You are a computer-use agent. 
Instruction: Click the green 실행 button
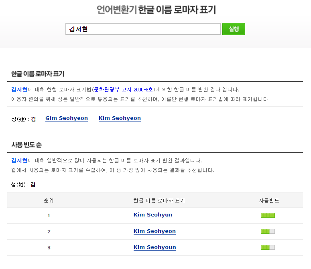click(234, 29)
